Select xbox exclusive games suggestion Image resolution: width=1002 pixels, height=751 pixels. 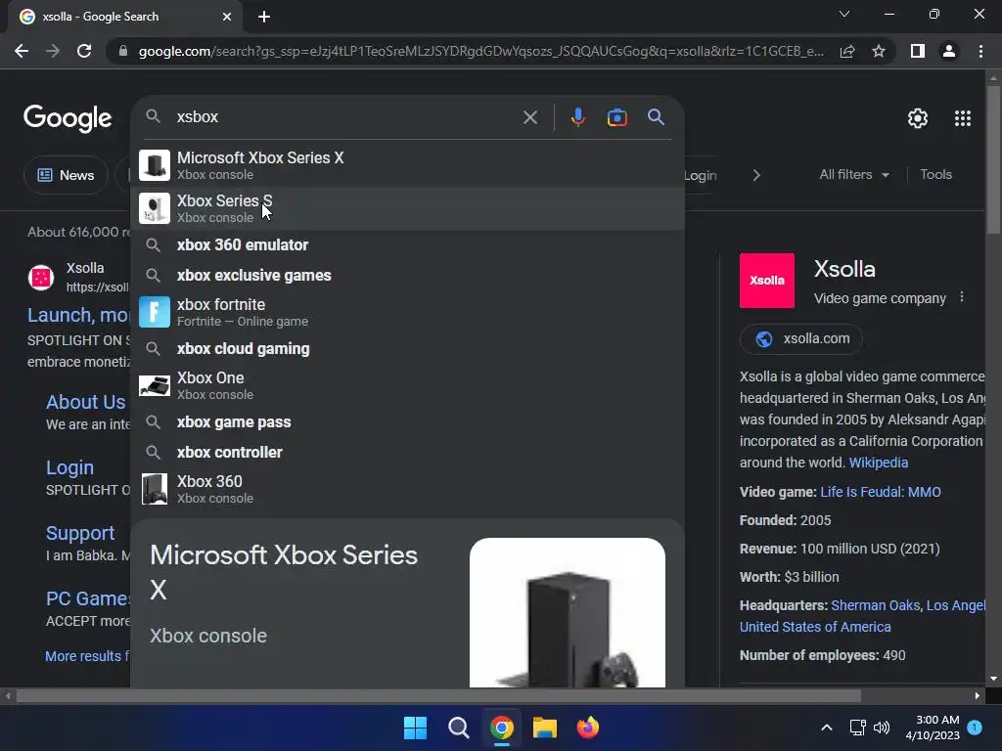[x=408, y=275]
